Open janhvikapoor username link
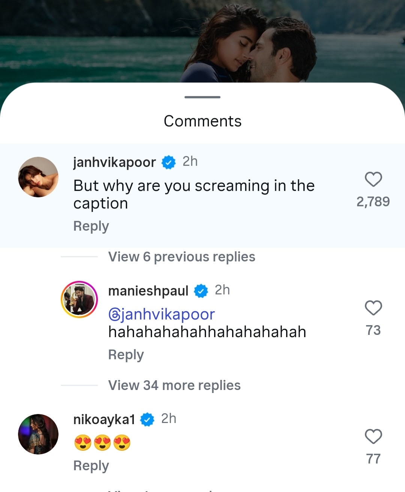 (114, 162)
